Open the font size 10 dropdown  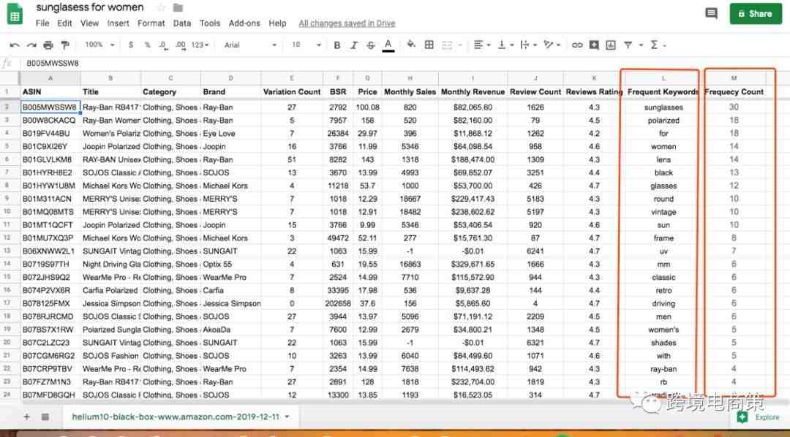pos(306,45)
